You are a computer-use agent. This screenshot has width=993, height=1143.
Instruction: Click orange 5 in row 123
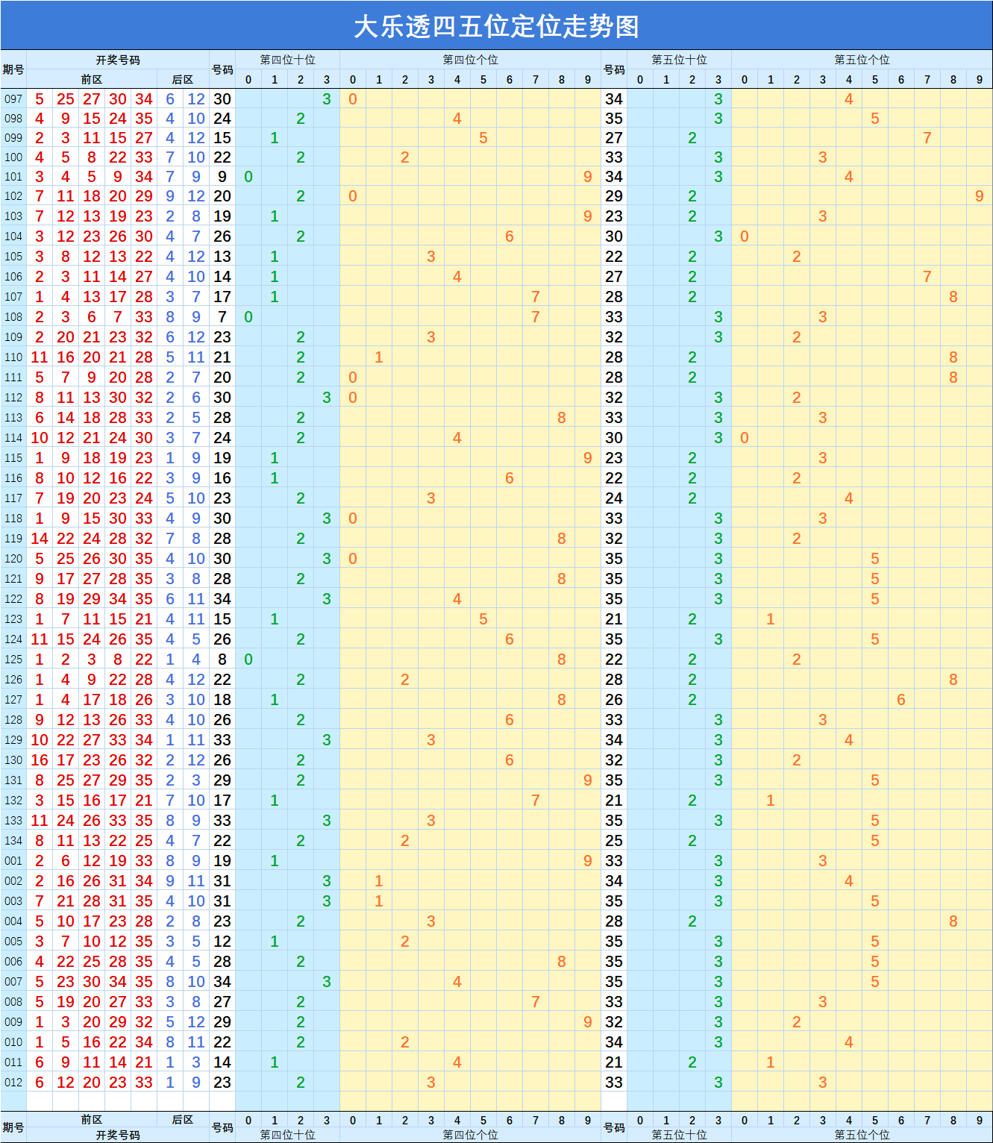click(x=483, y=619)
